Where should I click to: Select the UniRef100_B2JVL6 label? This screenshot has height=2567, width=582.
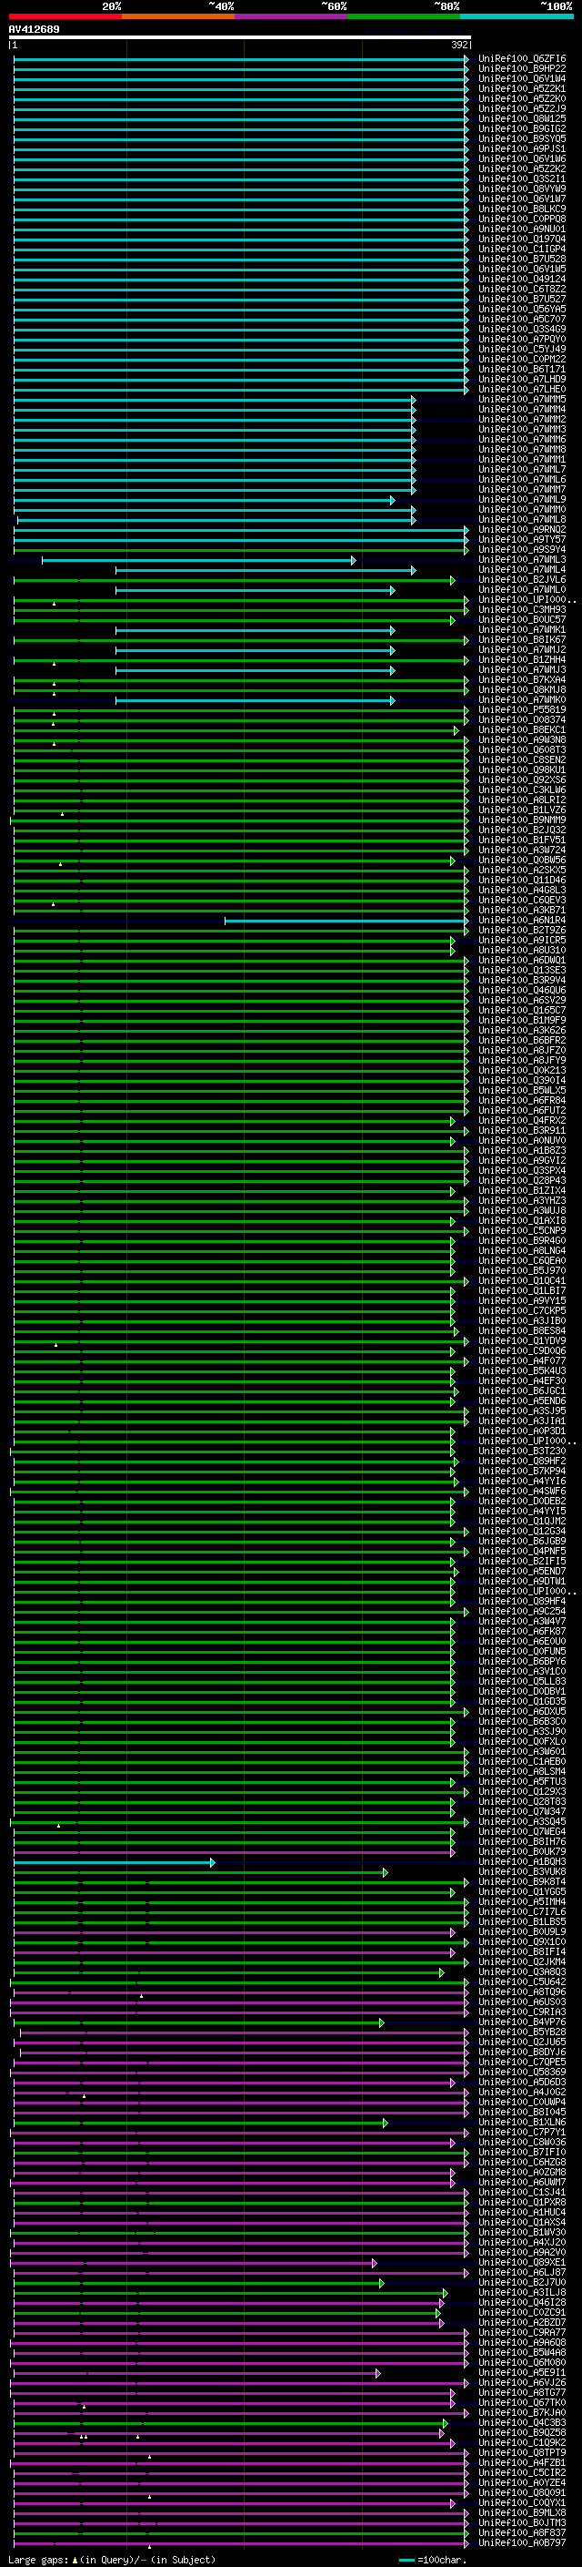click(522, 579)
